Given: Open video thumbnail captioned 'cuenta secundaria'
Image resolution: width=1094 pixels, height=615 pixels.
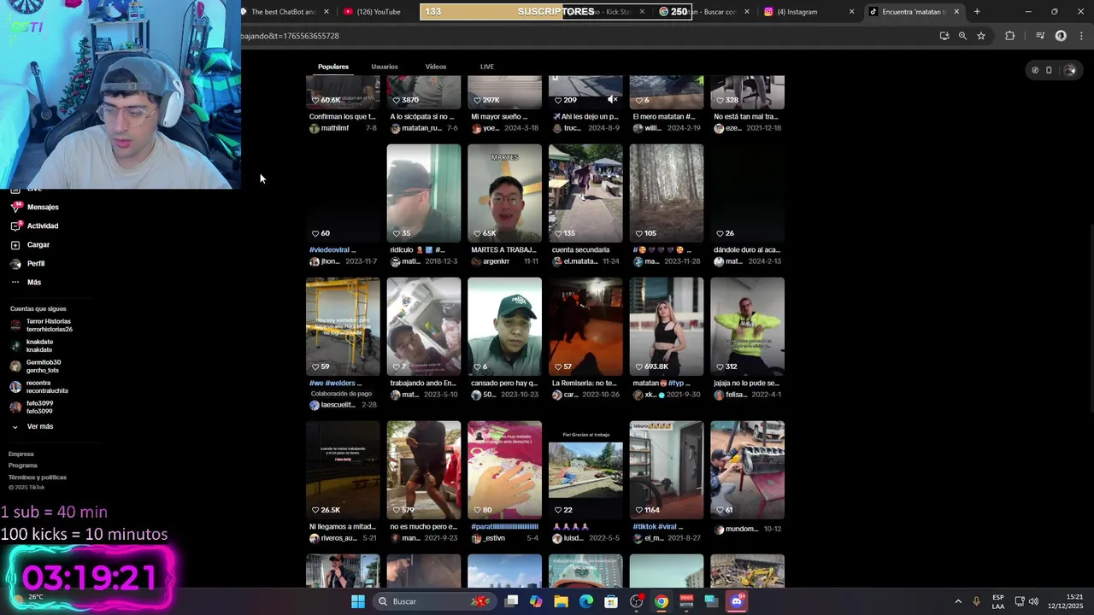Looking at the screenshot, I should pyautogui.click(x=585, y=192).
